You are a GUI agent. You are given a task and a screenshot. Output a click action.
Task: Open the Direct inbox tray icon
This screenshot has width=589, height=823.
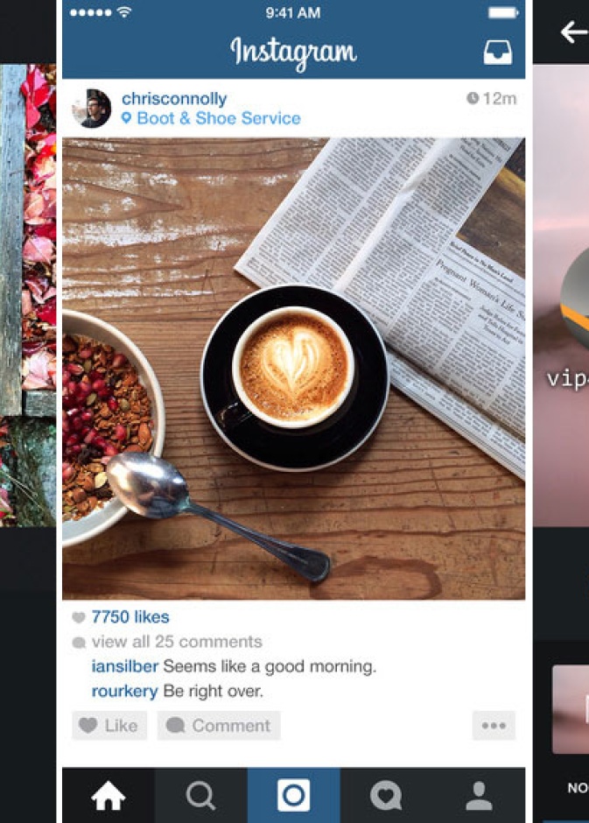[497, 52]
